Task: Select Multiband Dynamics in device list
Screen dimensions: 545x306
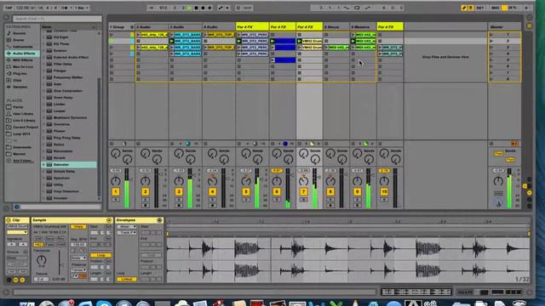Action: click(70, 117)
